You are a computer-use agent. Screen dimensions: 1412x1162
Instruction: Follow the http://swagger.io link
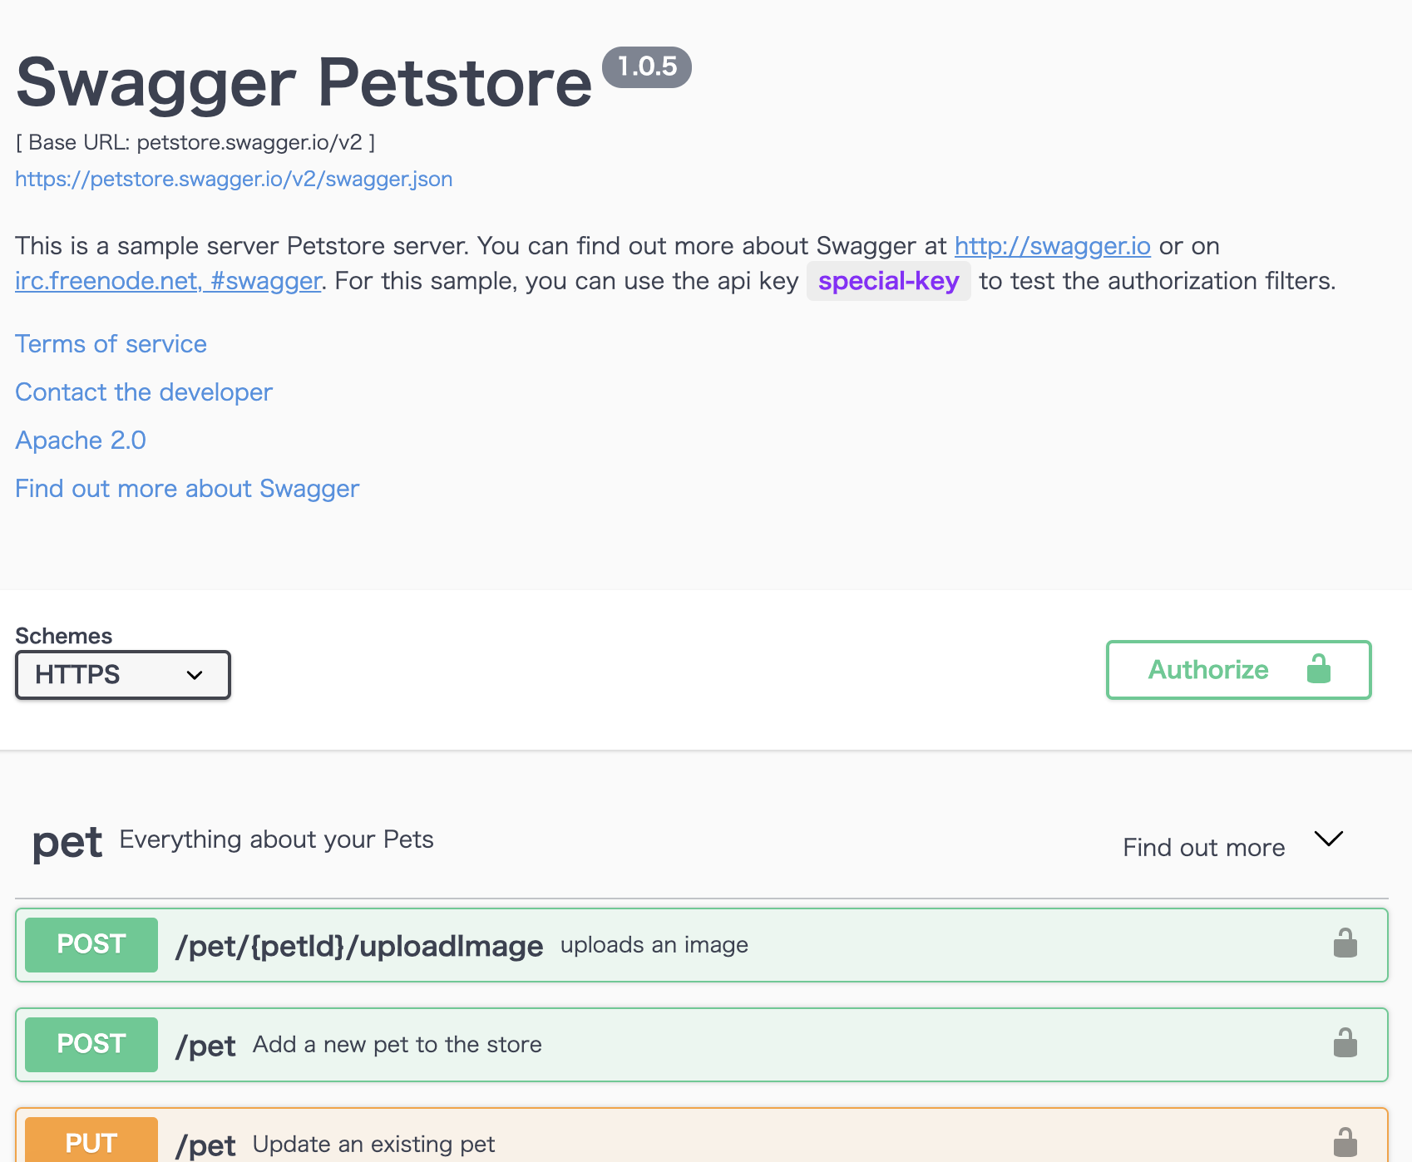(1052, 246)
